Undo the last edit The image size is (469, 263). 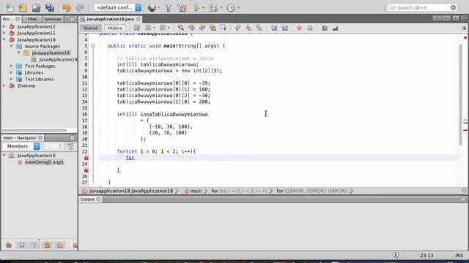click(67, 8)
